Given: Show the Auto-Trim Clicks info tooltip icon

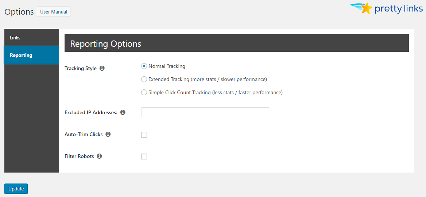Looking at the screenshot, I should (x=108, y=134).
